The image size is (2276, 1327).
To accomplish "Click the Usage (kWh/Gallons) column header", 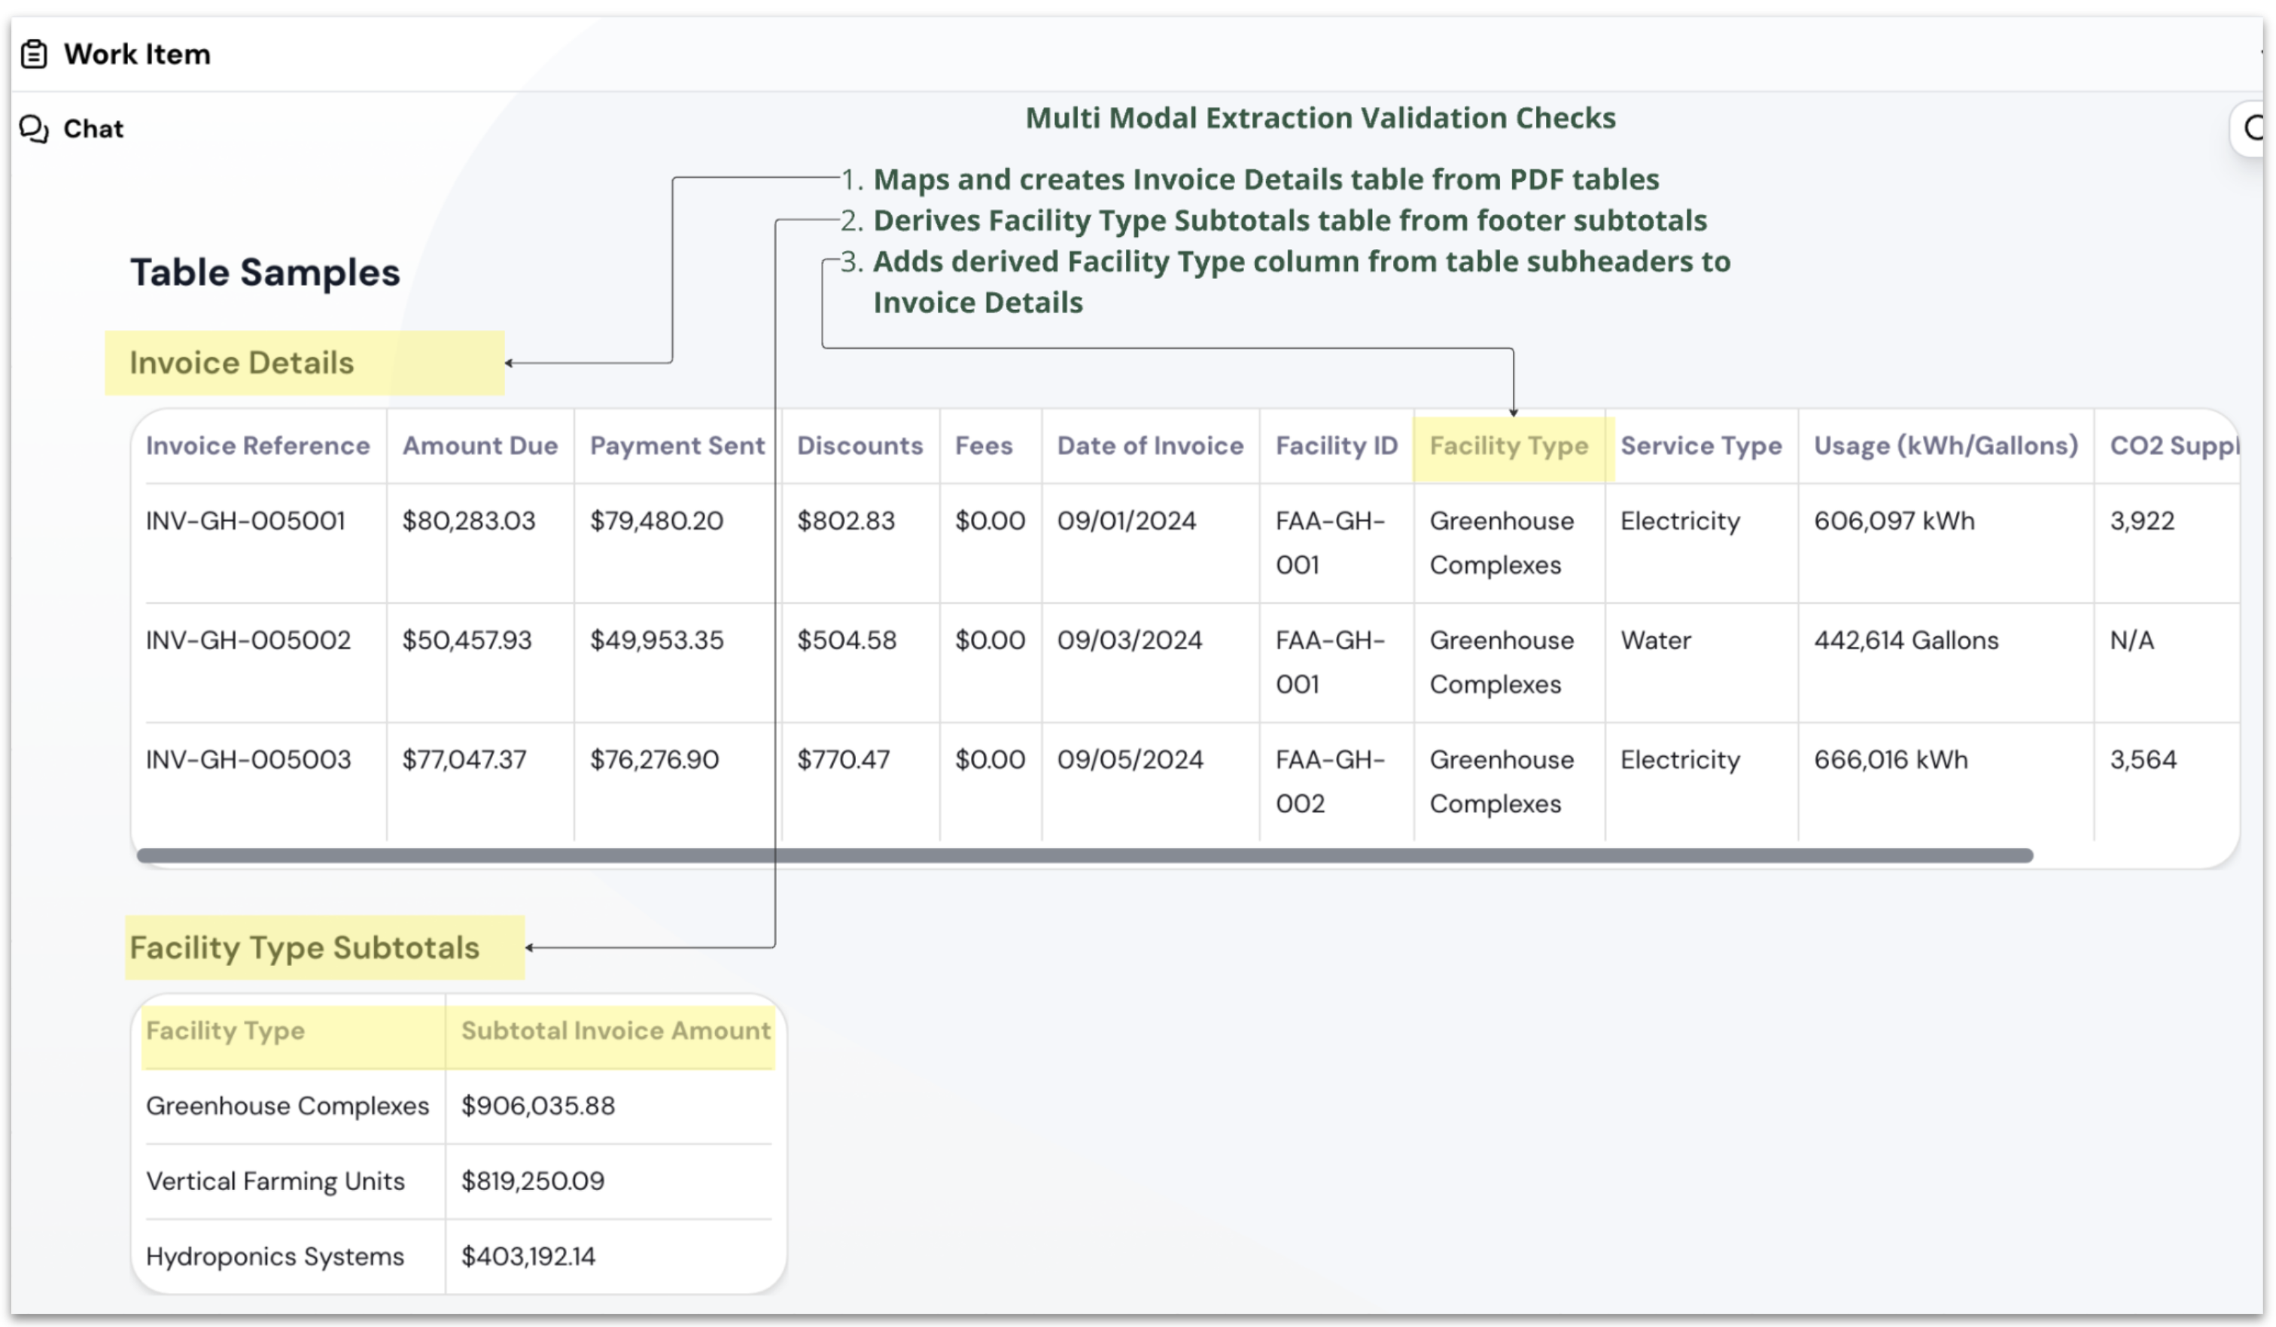I will pos(1946,446).
